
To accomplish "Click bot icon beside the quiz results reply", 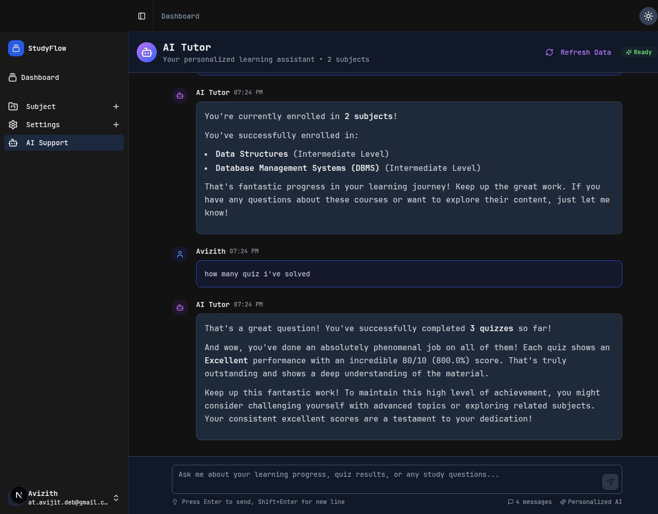I will pyautogui.click(x=180, y=307).
